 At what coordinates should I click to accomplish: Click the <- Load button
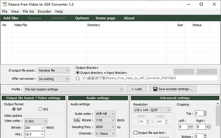click(136, 89)
